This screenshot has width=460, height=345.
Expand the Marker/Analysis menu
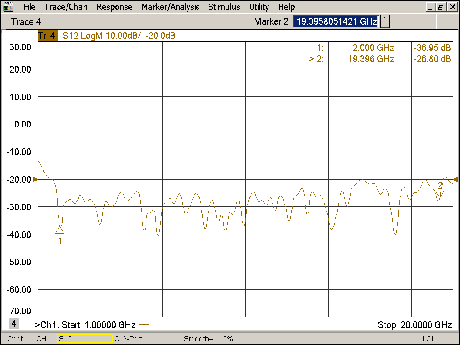coord(170,7)
